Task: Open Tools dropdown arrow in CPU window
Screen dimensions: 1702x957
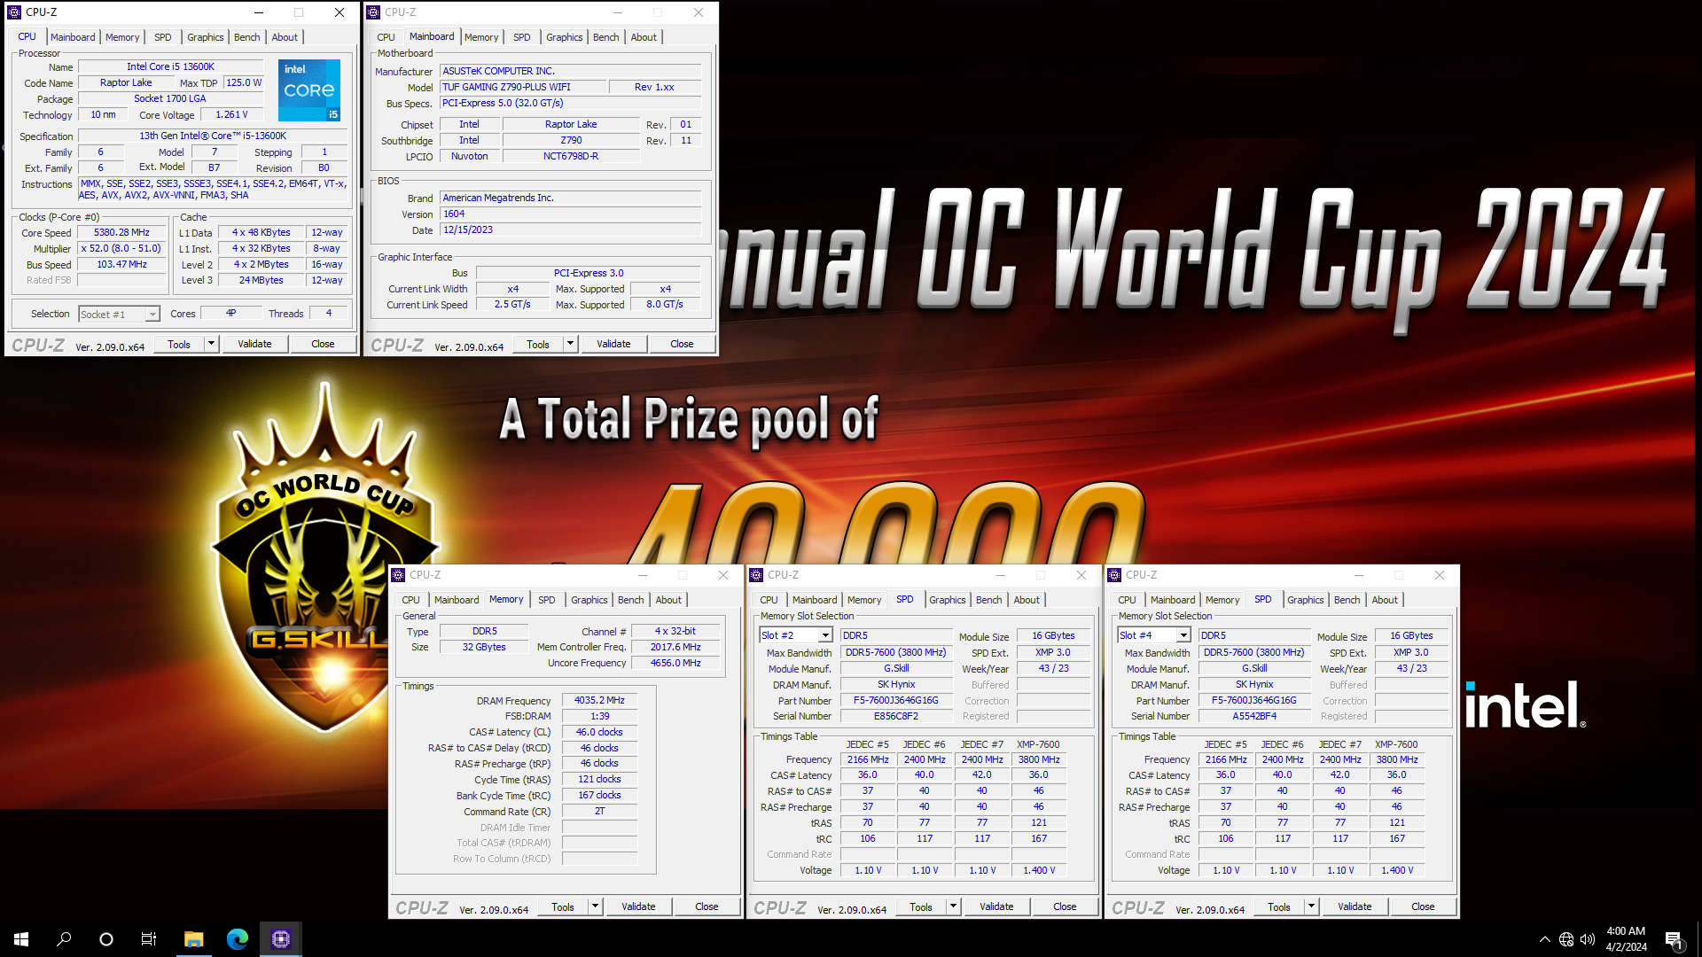Action: (x=211, y=344)
